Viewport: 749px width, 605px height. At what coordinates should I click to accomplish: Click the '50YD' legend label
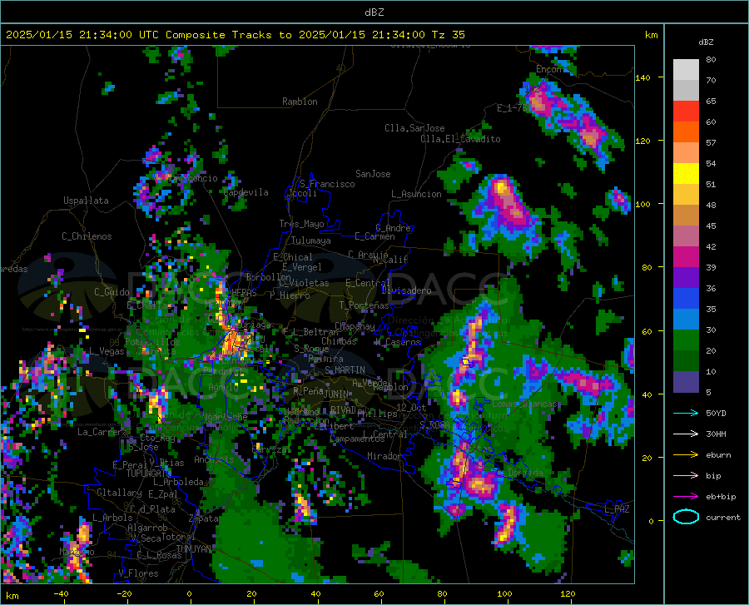point(716,413)
